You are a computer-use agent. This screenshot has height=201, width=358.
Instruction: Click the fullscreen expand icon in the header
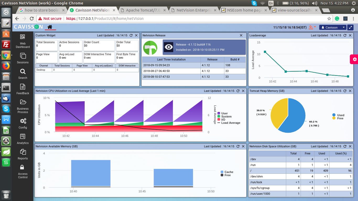coord(350,27)
